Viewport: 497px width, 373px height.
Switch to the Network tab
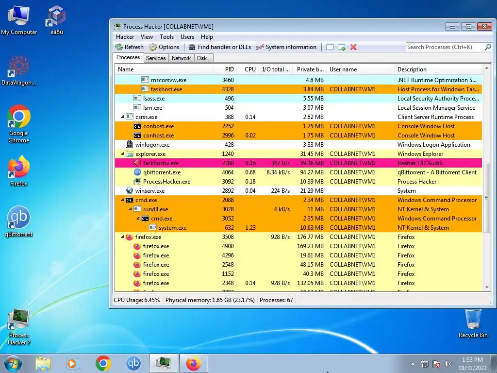click(182, 58)
